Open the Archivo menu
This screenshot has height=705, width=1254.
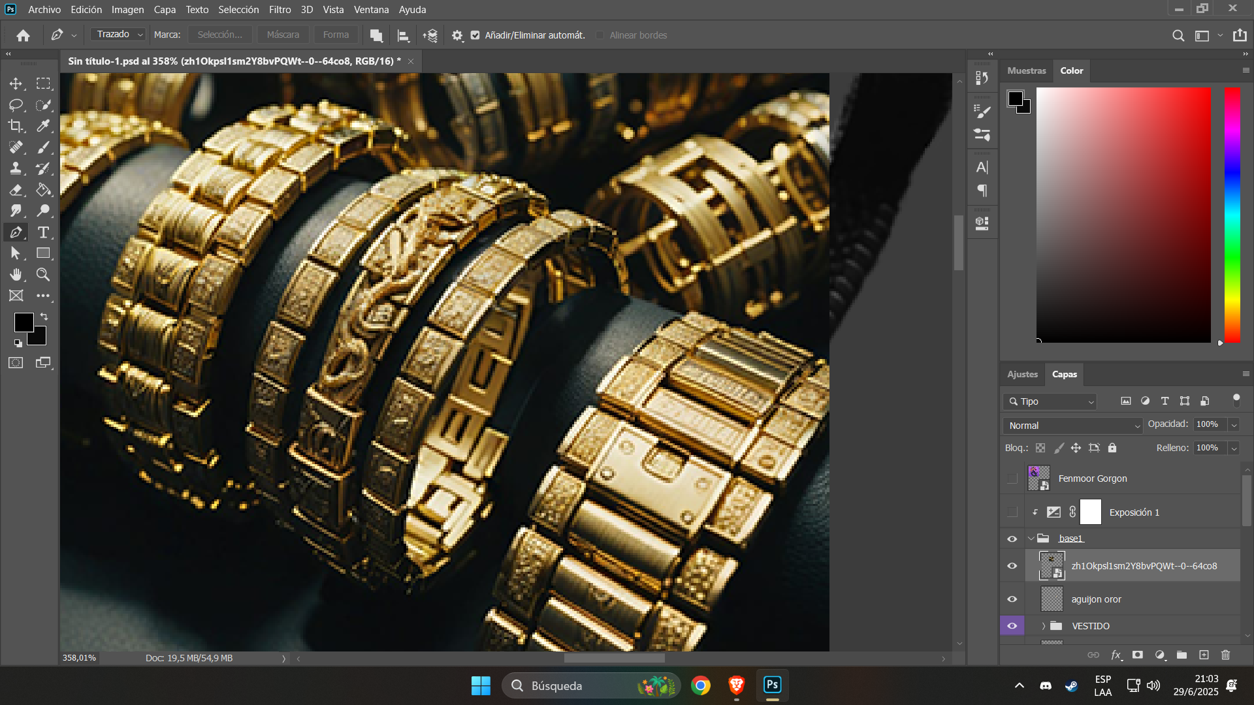tap(44, 10)
